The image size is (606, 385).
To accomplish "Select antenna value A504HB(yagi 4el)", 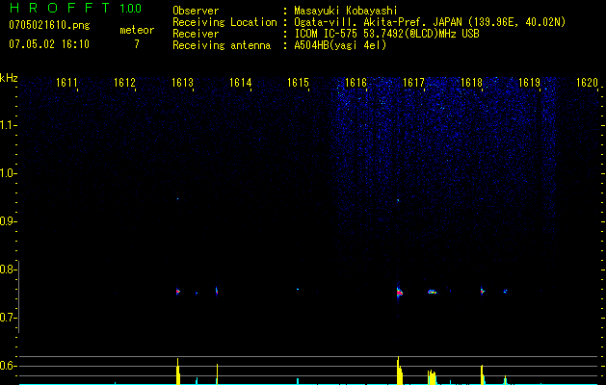I will click(340, 45).
